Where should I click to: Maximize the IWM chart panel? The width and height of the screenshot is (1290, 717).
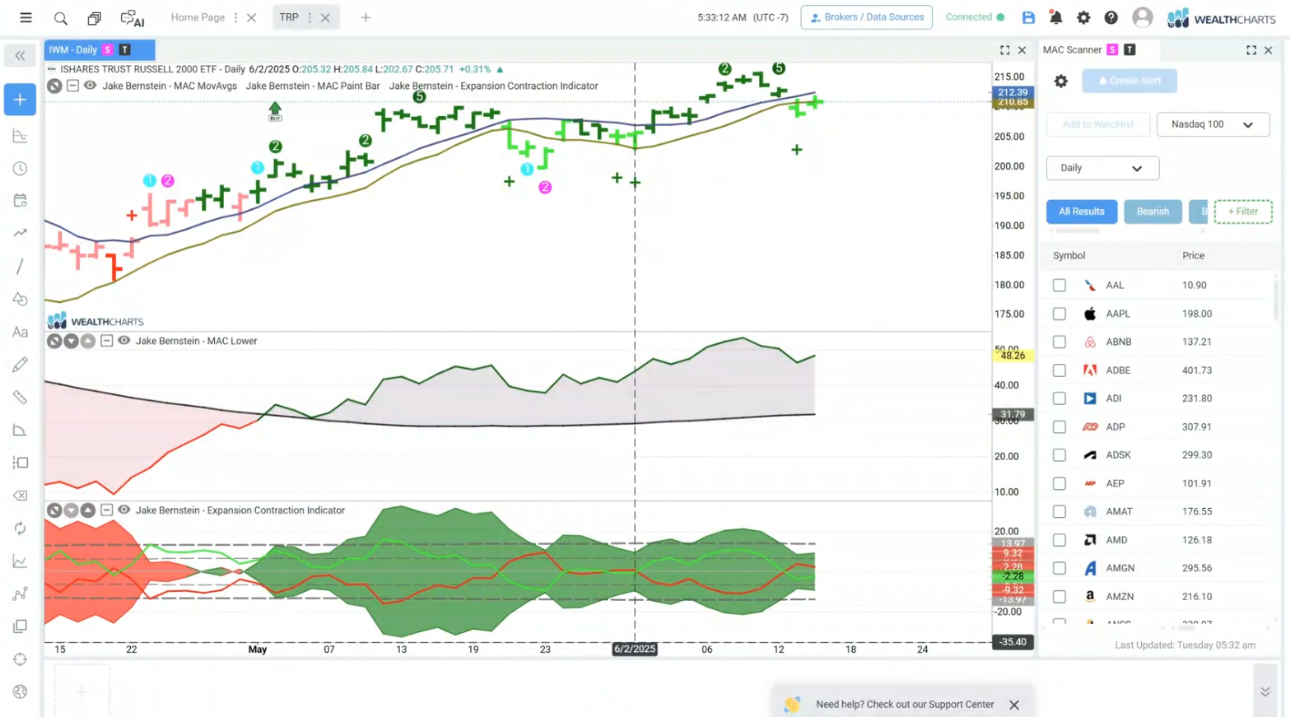(1004, 50)
